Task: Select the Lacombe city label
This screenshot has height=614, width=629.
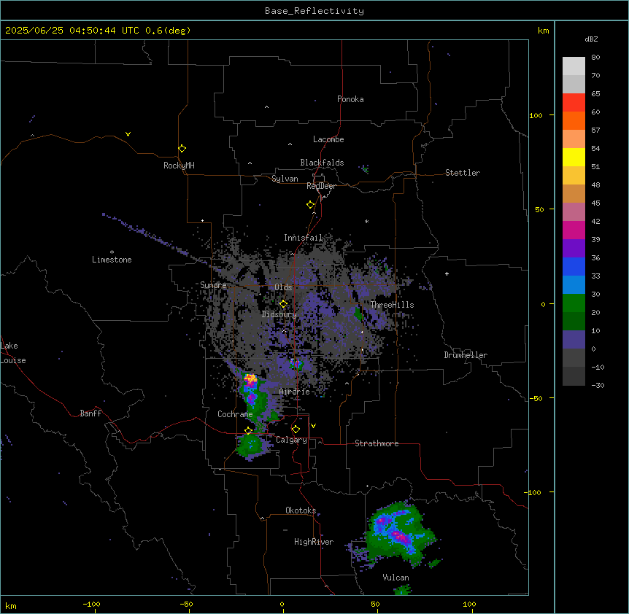Action: [328, 139]
